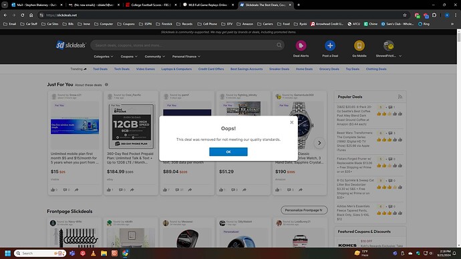461x259 pixels.
Task: Expand the Personal Finance menu
Action: (186, 56)
